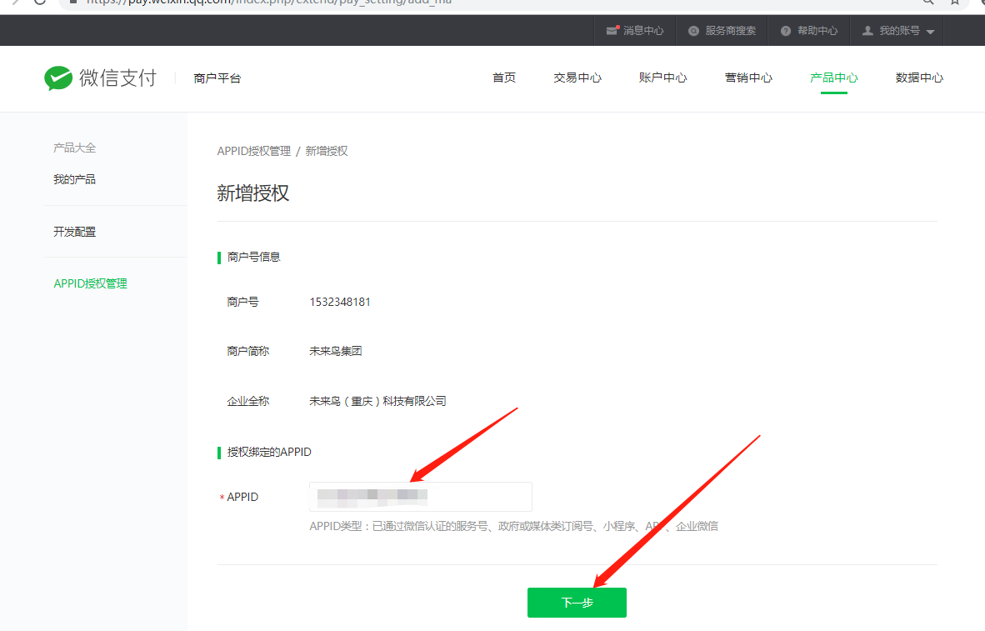
Task: Select 我的产品 in left sidebar
Action: click(x=74, y=179)
